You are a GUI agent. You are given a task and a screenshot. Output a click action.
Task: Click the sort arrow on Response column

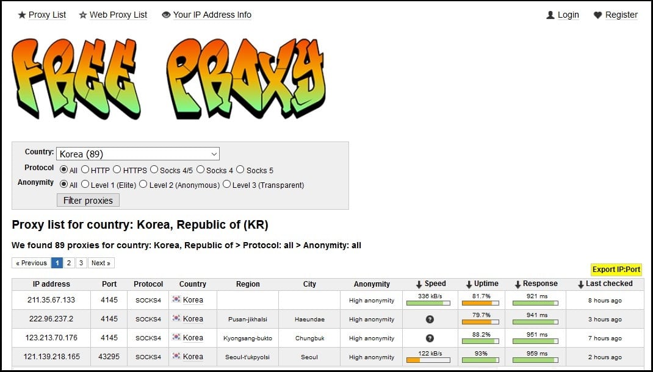point(518,285)
